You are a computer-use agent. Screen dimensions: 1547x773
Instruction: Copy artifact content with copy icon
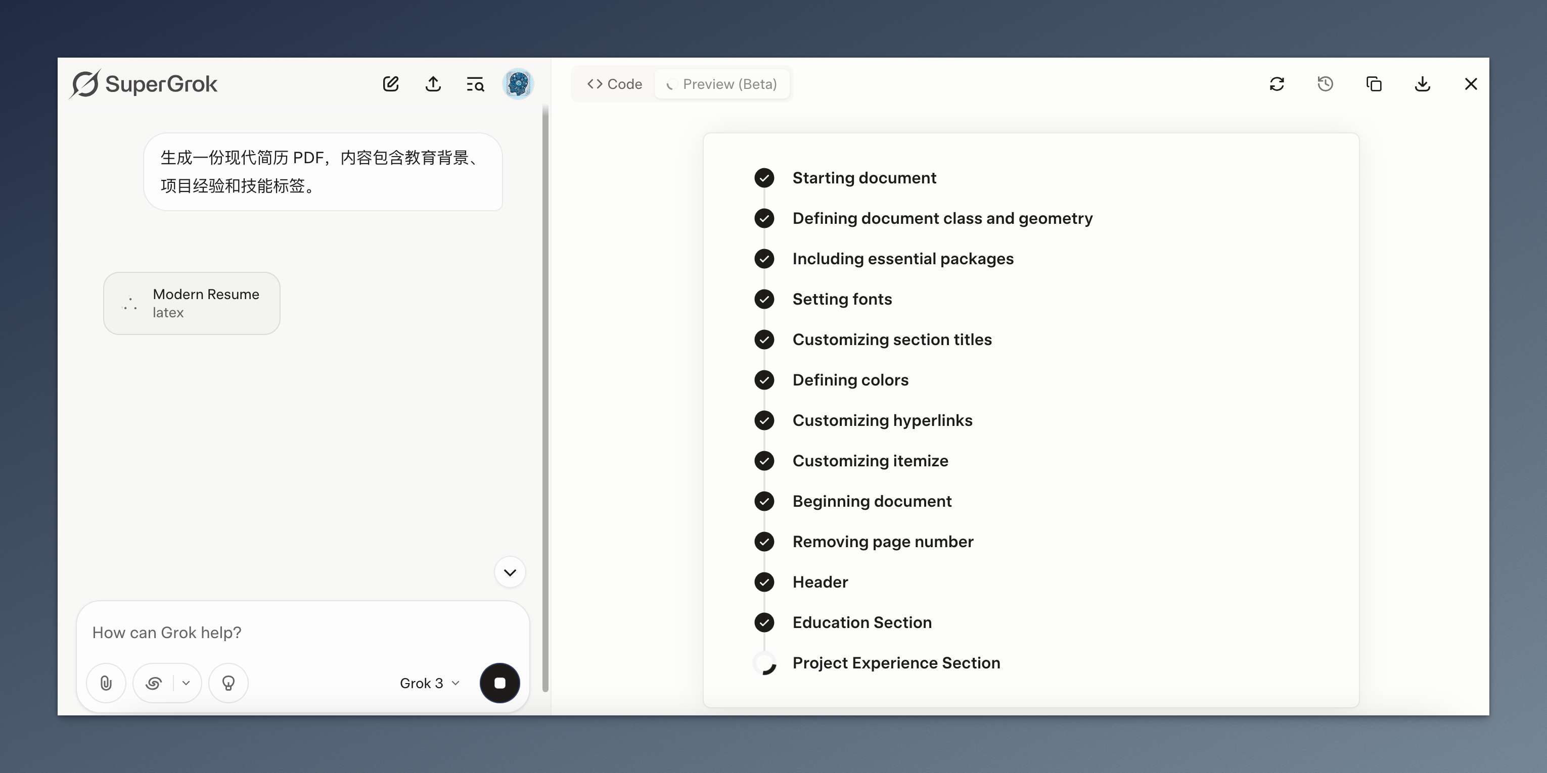point(1374,84)
